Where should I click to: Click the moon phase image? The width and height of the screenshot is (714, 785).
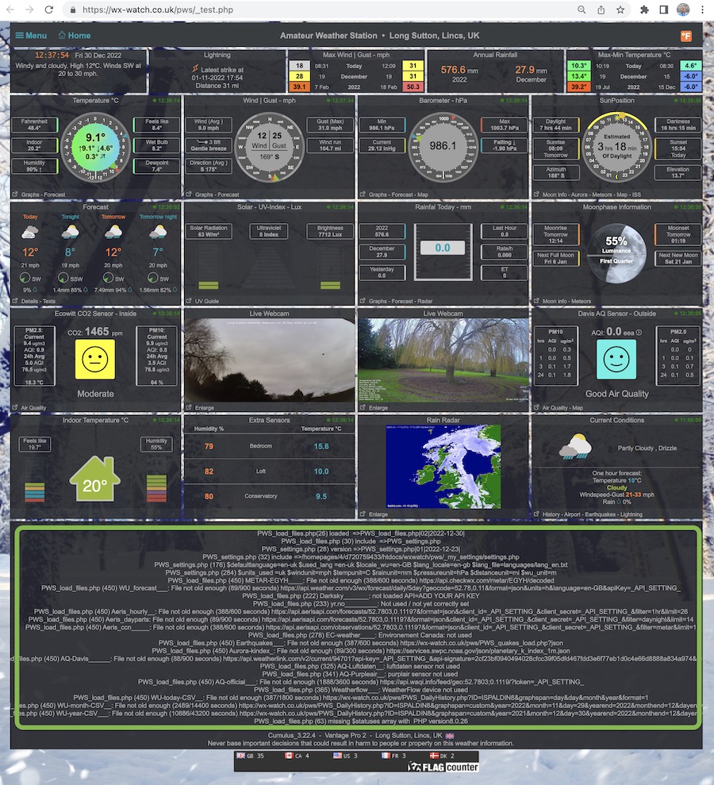click(616, 253)
